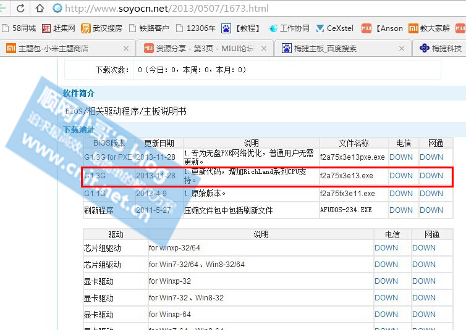The width and height of the screenshot is (466, 330).
Task: Click 网通 DOWN for f2a75x3e13.exe
Action: click(431, 176)
